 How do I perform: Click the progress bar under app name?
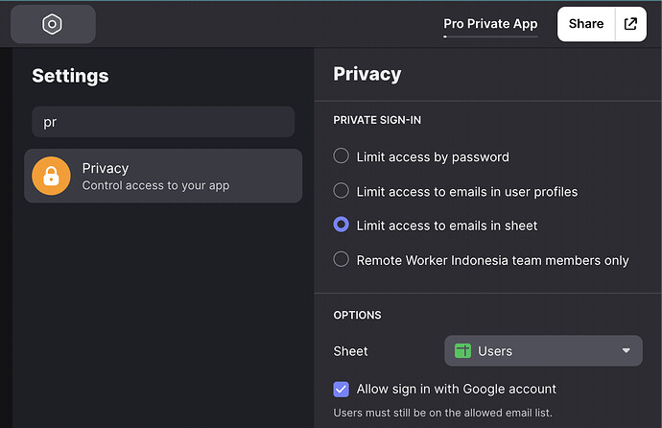[490, 36]
